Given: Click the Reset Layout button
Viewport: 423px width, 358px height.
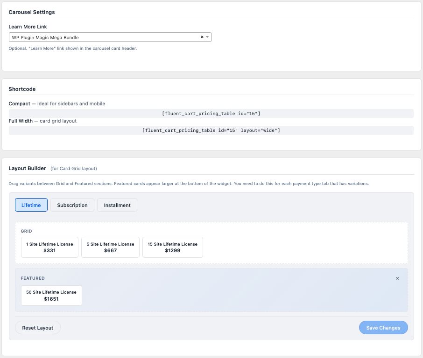Looking at the screenshot, I should [x=38, y=328].
